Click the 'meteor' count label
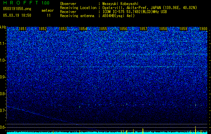211x134 pixels. [48, 10]
